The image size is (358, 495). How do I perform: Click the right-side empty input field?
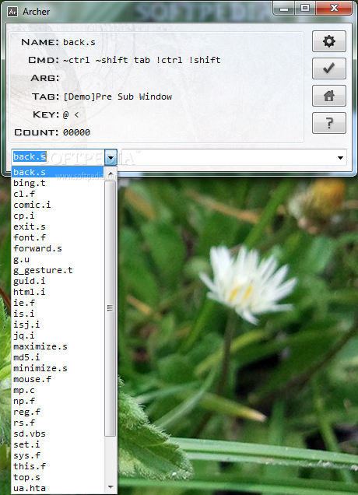(228, 157)
